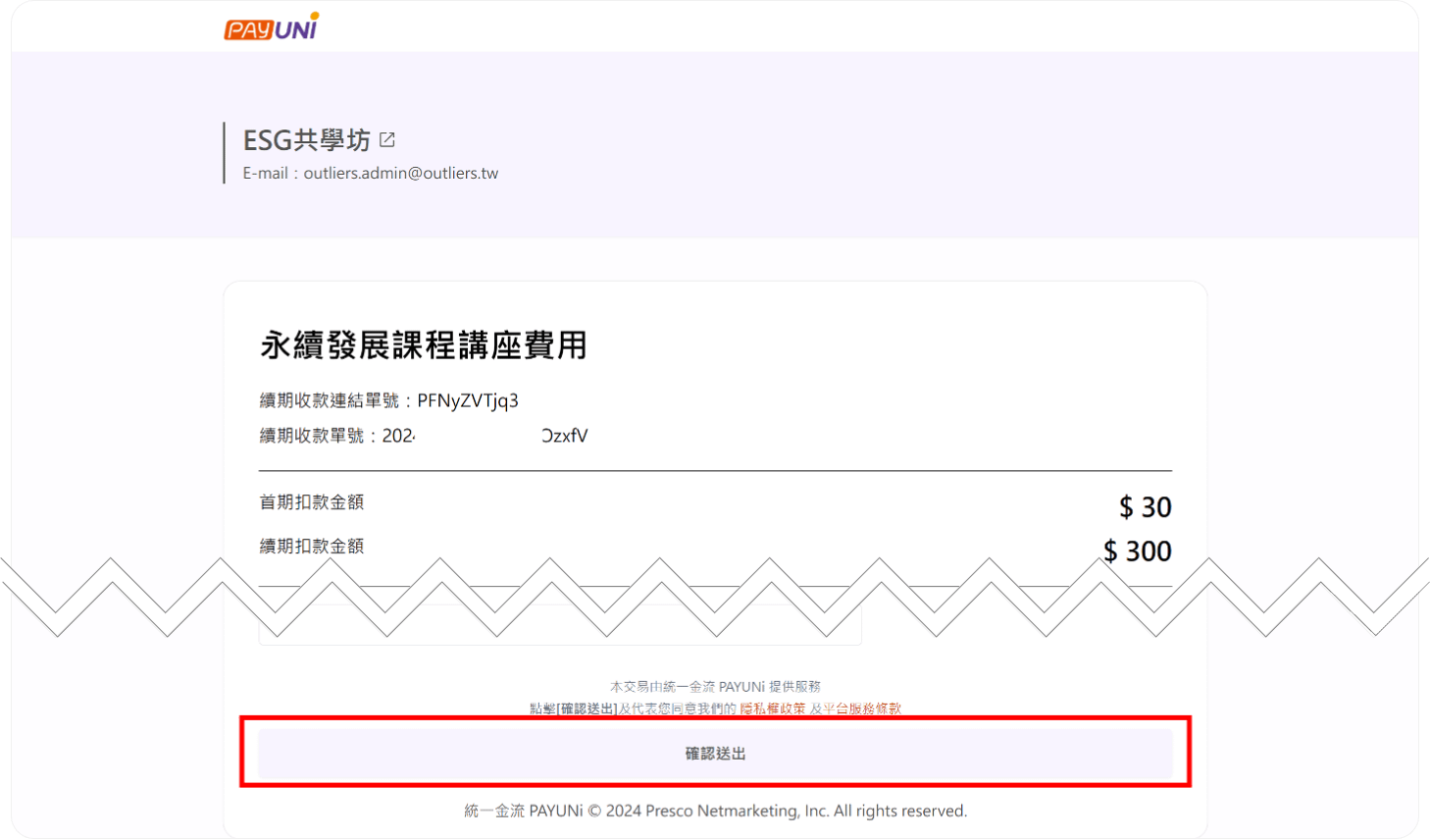The width and height of the screenshot is (1430, 839).
Task: Click the outliers.admin@outliers.tw email address
Action: point(400,174)
